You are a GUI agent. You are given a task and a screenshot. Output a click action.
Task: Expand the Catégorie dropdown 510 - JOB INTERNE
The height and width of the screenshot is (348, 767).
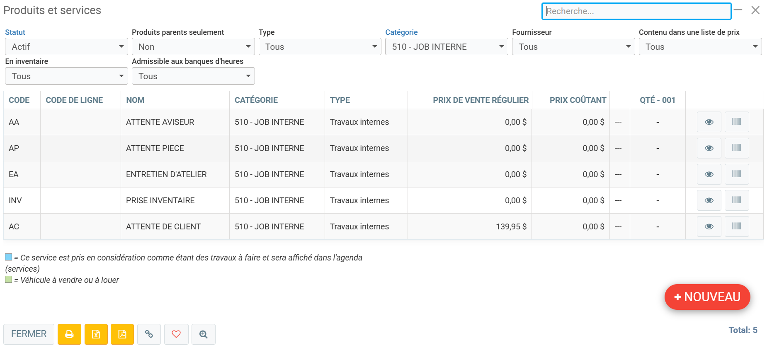(446, 47)
